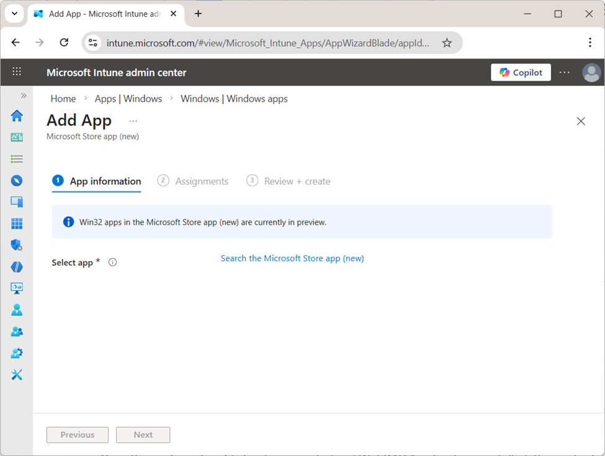Image resolution: width=605 pixels, height=456 pixels.
Task: Open Troubleshooting and support via wrench icon
Action: pyautogui.click(x=17, y=374)
